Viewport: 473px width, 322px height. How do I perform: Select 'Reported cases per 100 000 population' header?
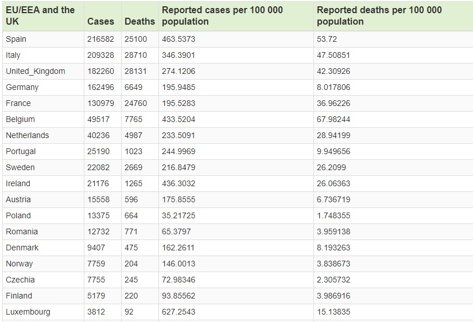pos(222,15)
